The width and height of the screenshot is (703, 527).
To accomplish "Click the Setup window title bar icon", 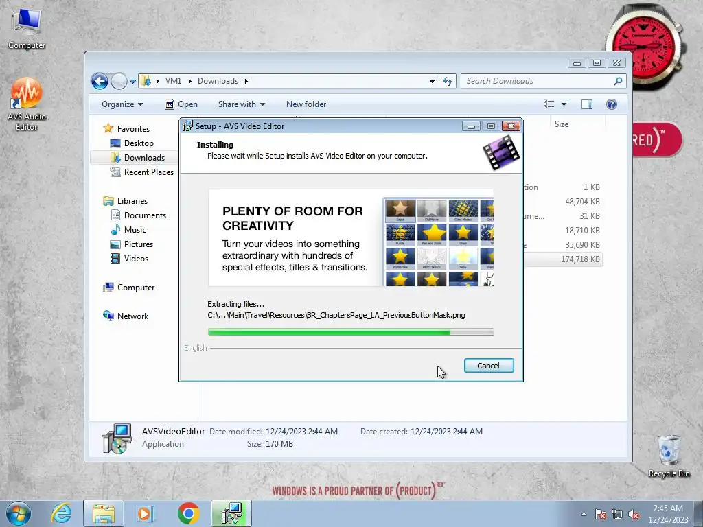I will click(188, 126).
